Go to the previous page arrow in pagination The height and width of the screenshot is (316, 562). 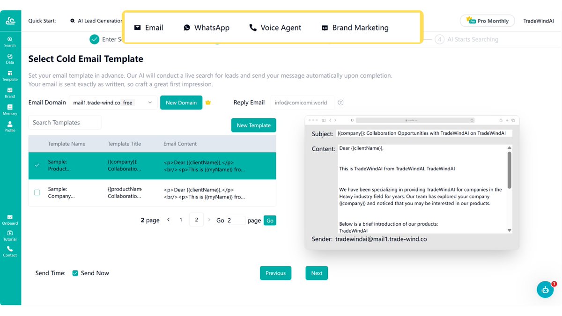pyautogui.click(x=169, y=220)
